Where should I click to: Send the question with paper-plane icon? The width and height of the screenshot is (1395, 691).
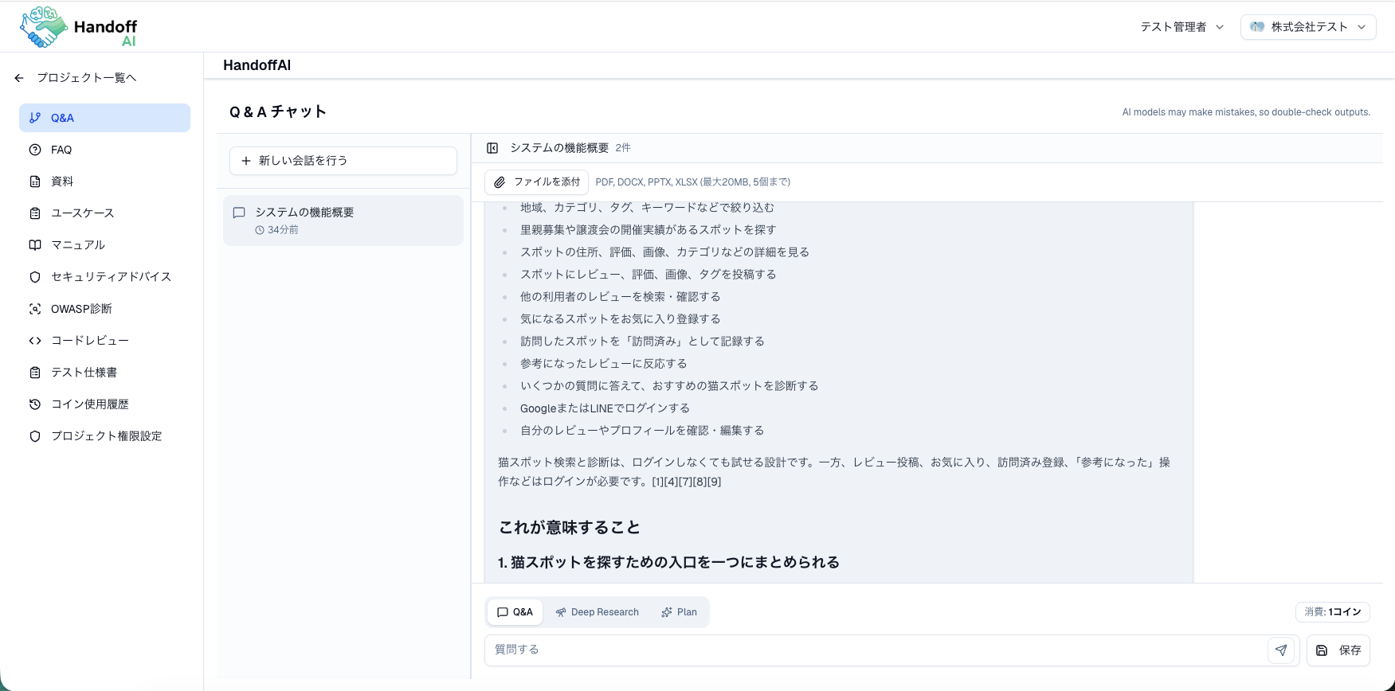click(1281, 650)
